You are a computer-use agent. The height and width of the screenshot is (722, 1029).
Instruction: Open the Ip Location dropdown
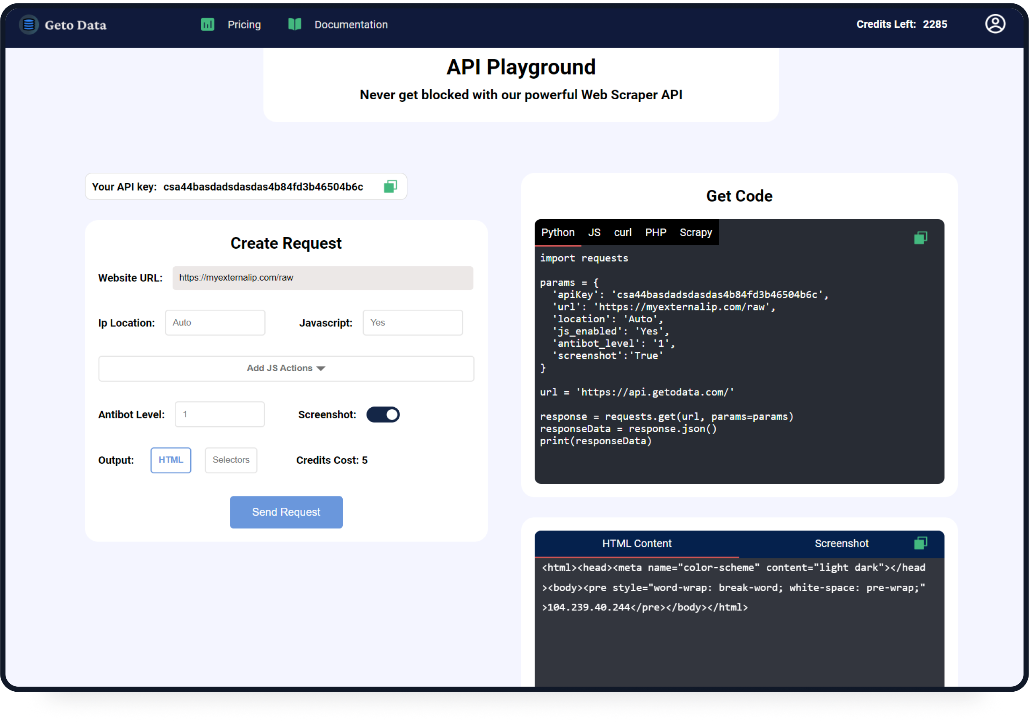click(215, 322)
